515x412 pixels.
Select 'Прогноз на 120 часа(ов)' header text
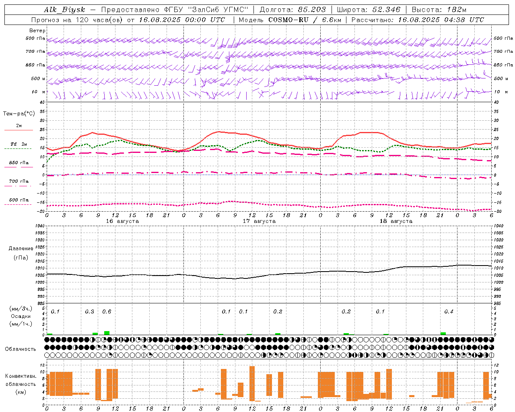coord(77,20)
